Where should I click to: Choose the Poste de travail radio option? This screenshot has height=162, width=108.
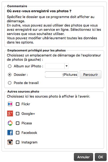(x=10, y=83)
